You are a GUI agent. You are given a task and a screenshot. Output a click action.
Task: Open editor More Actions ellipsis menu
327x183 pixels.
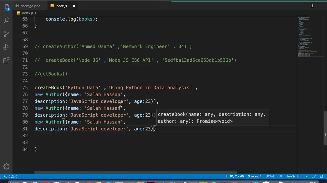[x=321, y=6]
